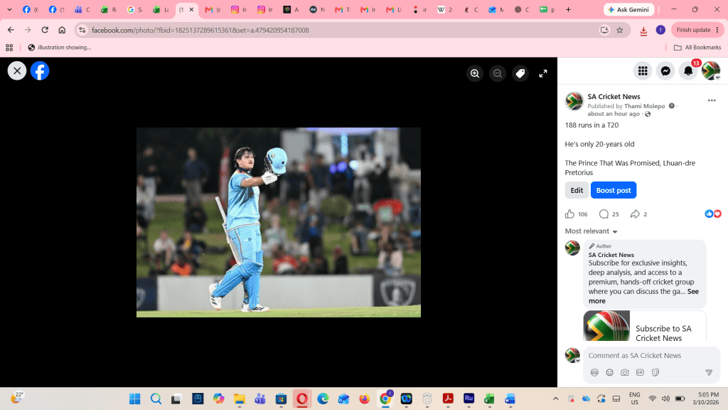728x410 pixels.
Task: Reload the current page
Action: coord(45,30)
